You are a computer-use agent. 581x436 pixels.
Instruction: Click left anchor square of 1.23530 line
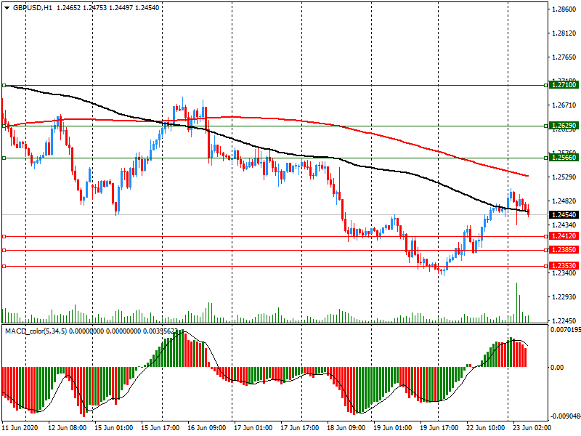4,266
